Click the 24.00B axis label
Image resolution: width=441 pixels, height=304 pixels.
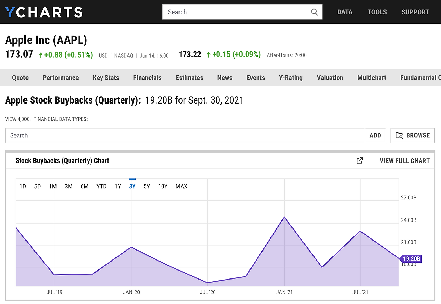(x=409, y=220)
